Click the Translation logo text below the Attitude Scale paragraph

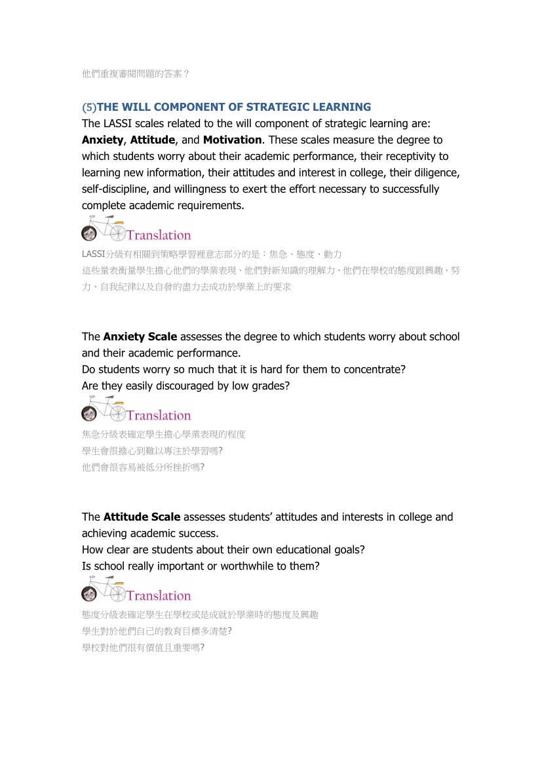[159, 596]
